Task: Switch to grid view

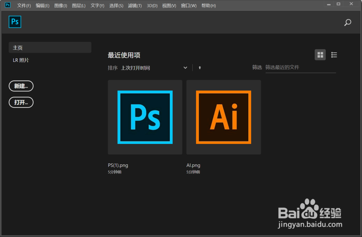Action: [320, 55]
